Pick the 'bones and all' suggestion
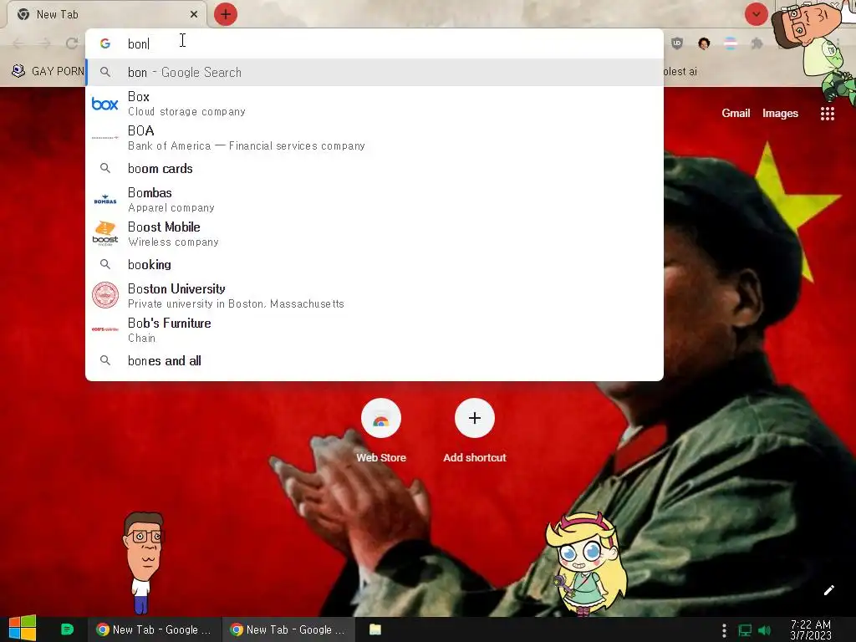 [x=374, y=361]
